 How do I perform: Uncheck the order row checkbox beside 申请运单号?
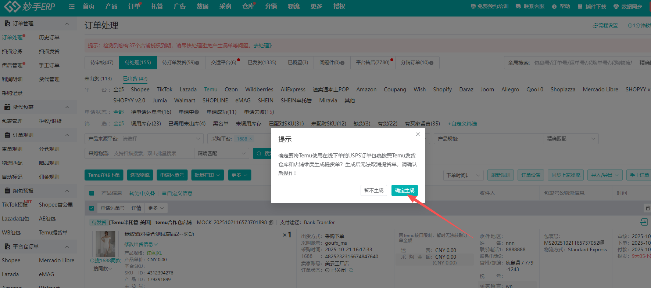[x=92, y=208]
